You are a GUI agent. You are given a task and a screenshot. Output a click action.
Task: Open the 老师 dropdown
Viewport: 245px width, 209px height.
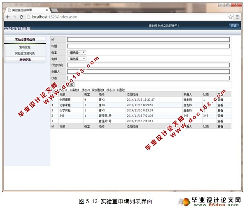coord(77,59)
